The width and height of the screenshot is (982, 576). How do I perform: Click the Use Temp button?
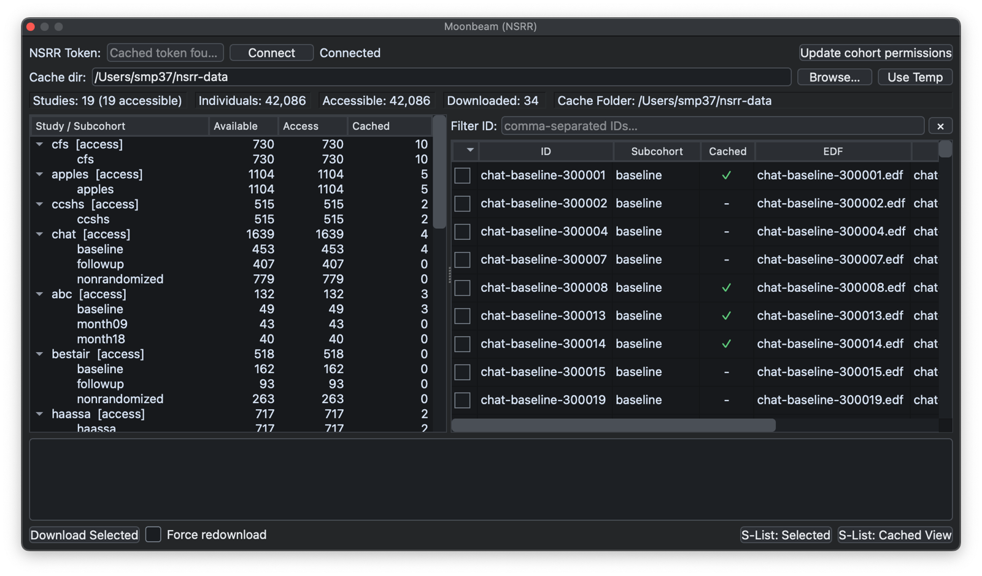(915, 77)
